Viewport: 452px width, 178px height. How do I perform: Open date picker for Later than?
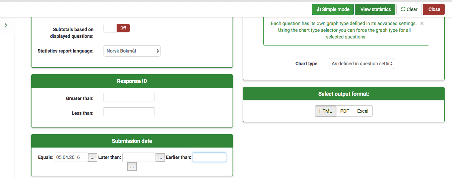click(x=160, y=157)
